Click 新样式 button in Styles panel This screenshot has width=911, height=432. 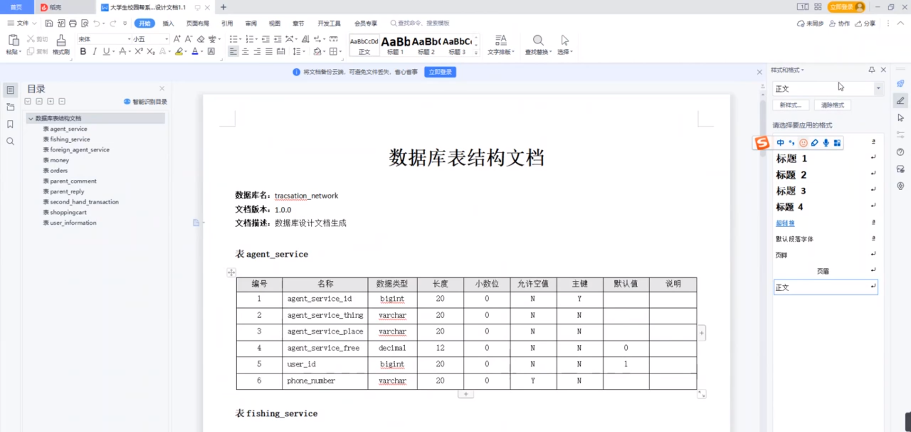[x=790, y=105]
